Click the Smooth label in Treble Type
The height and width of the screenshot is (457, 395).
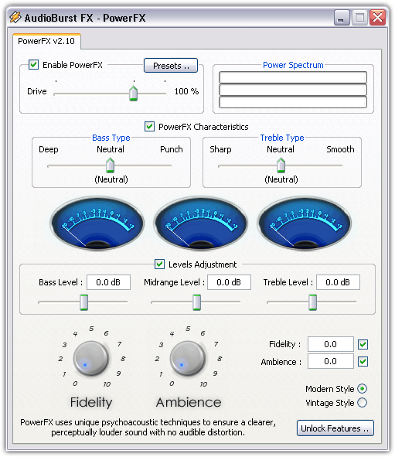340,149
